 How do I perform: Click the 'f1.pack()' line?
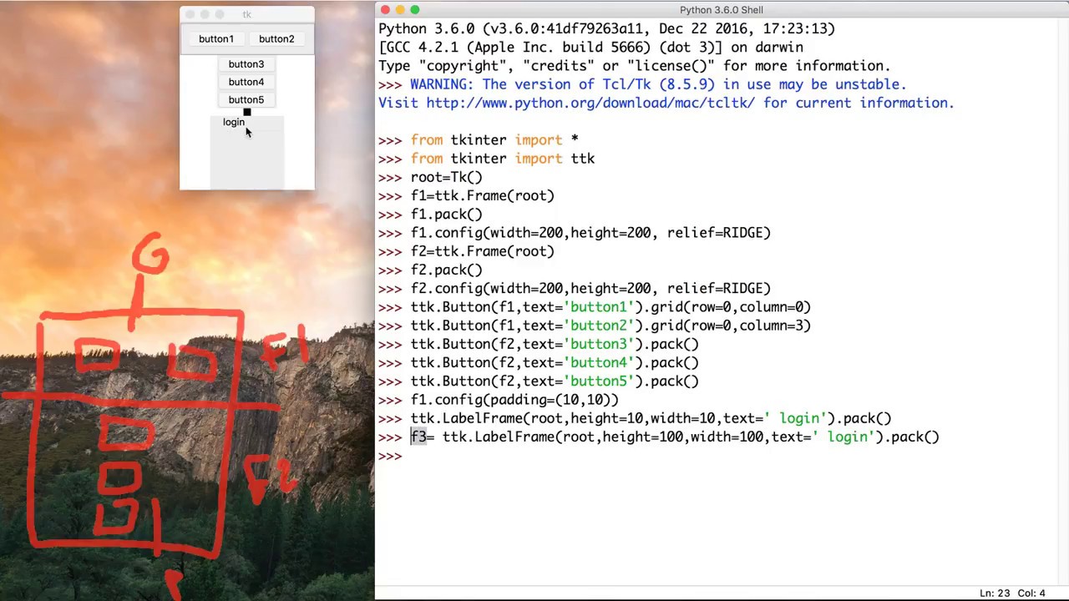click(x=446, y=215)
